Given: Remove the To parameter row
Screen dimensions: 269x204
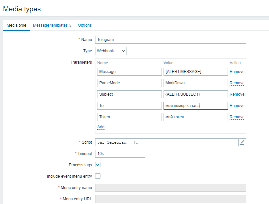Looking at the screenshot, I should (x=237, y=106).
